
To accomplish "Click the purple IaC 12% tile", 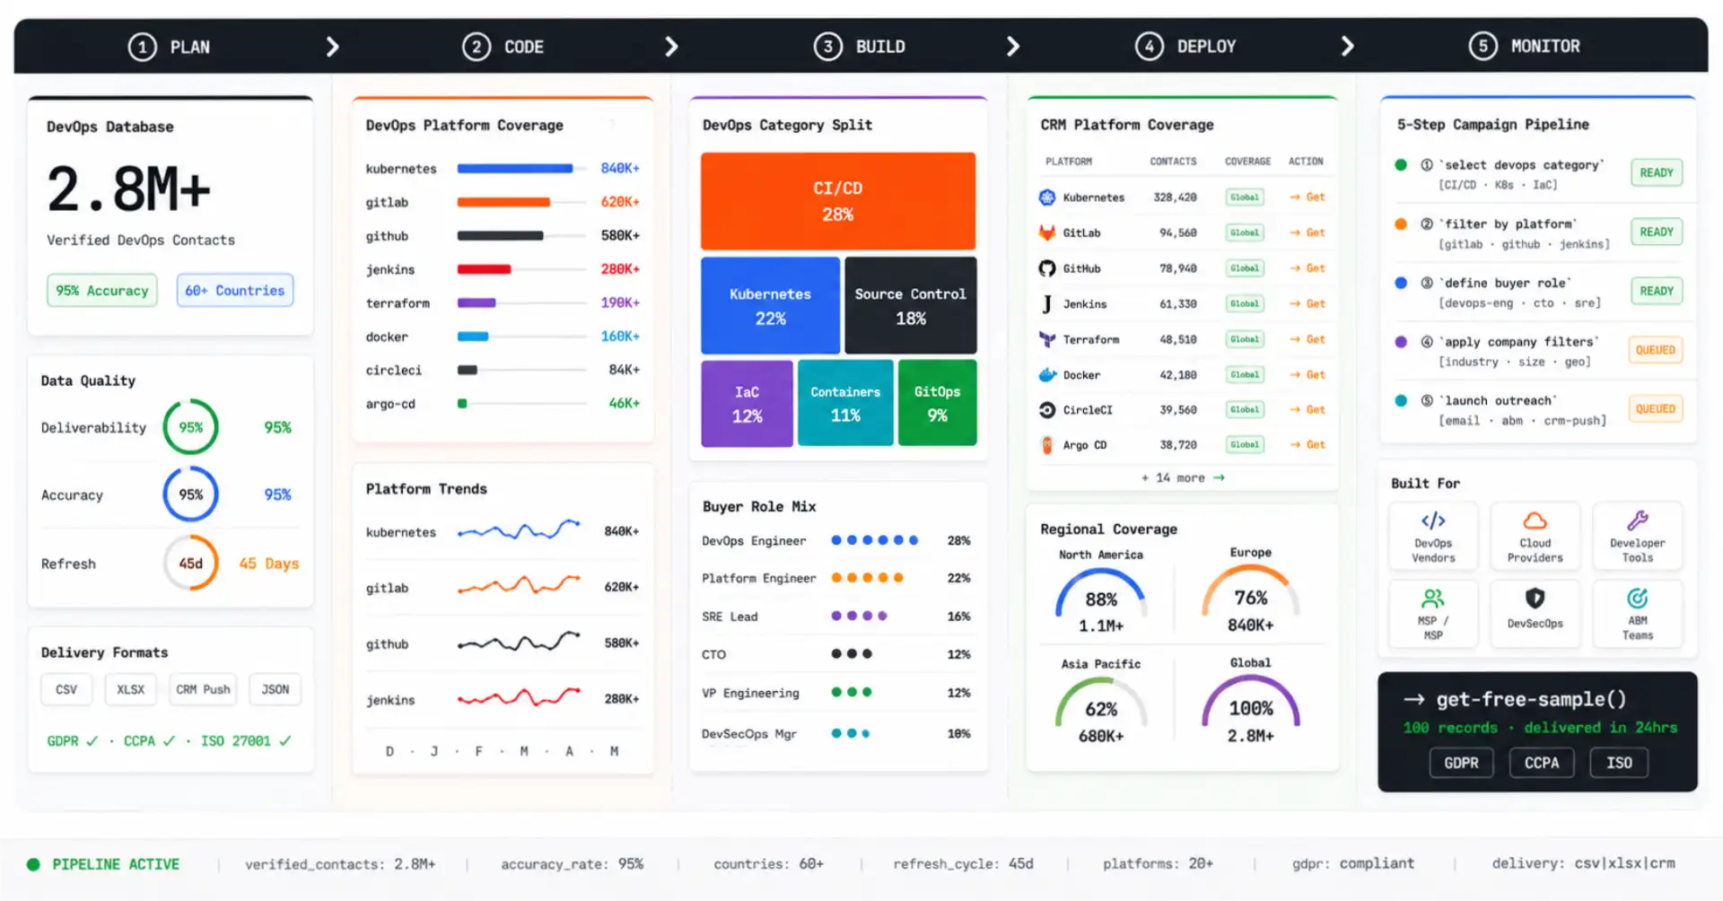I will pos(747,404).
